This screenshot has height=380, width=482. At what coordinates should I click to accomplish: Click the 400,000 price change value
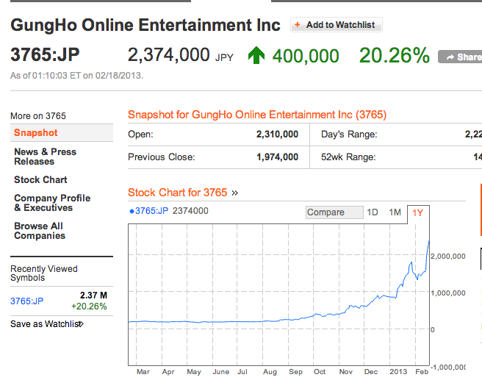click(x=306, y=57)
